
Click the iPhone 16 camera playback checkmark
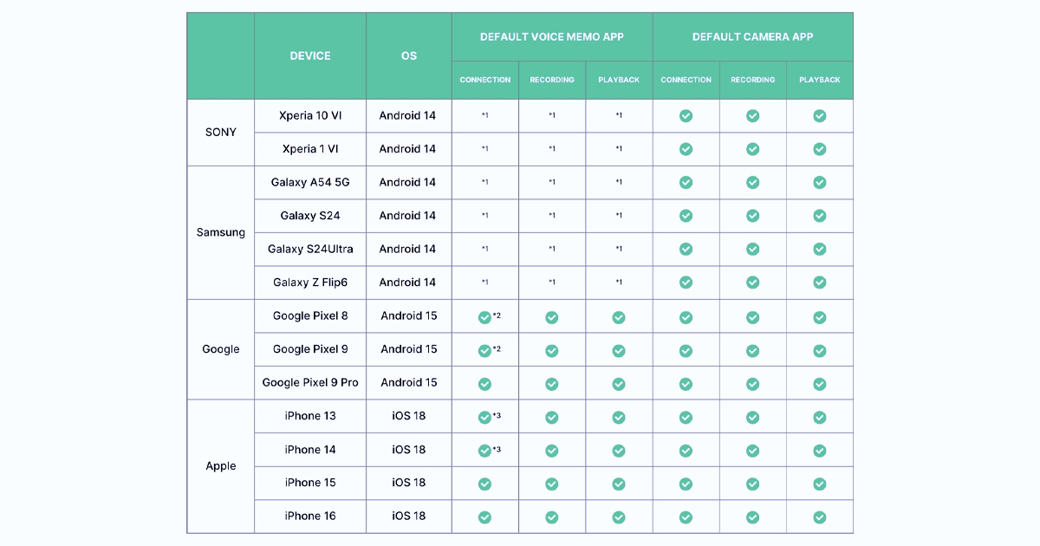pos(819,517)
